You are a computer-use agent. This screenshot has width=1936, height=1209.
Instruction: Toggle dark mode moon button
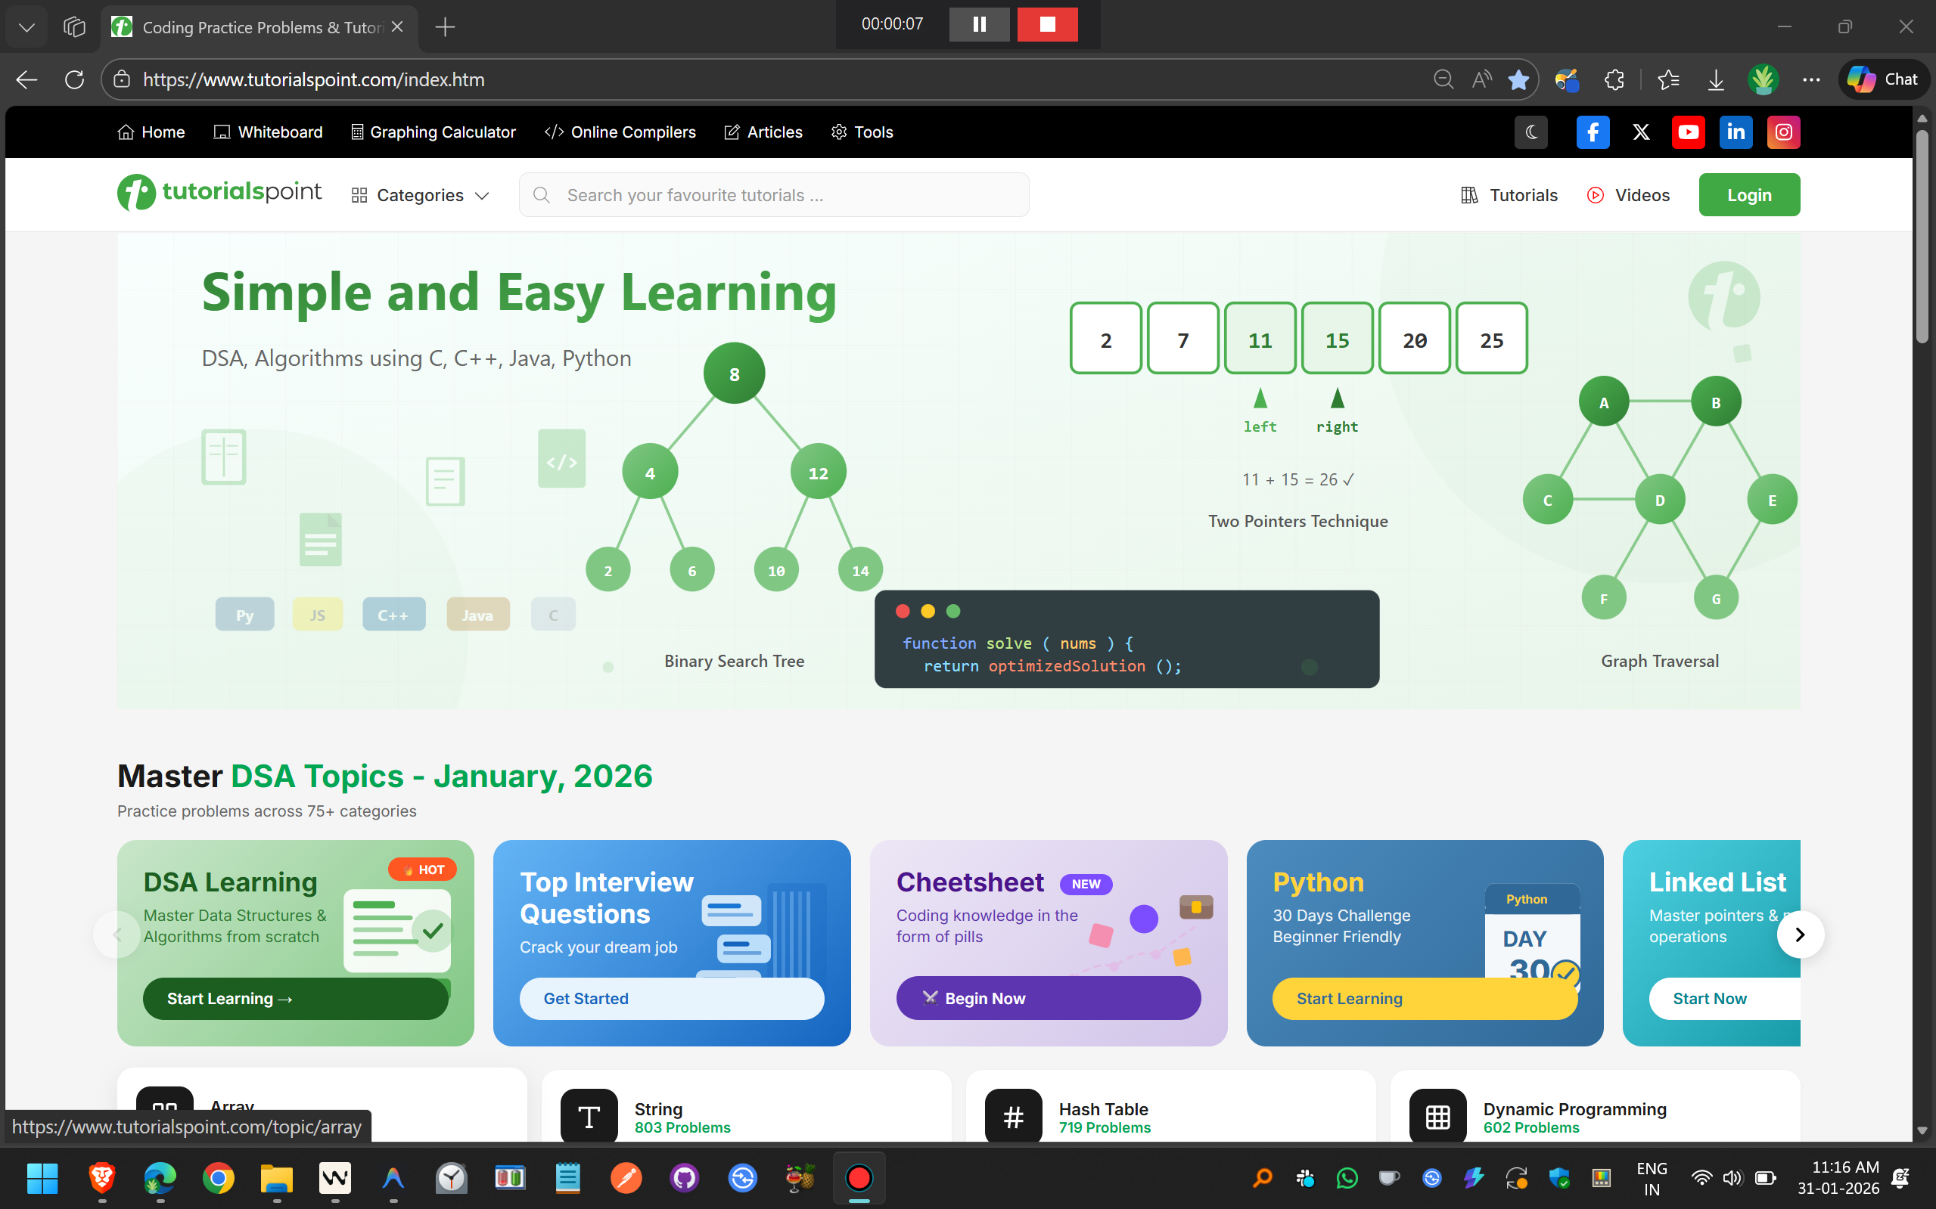(1530, 132)
